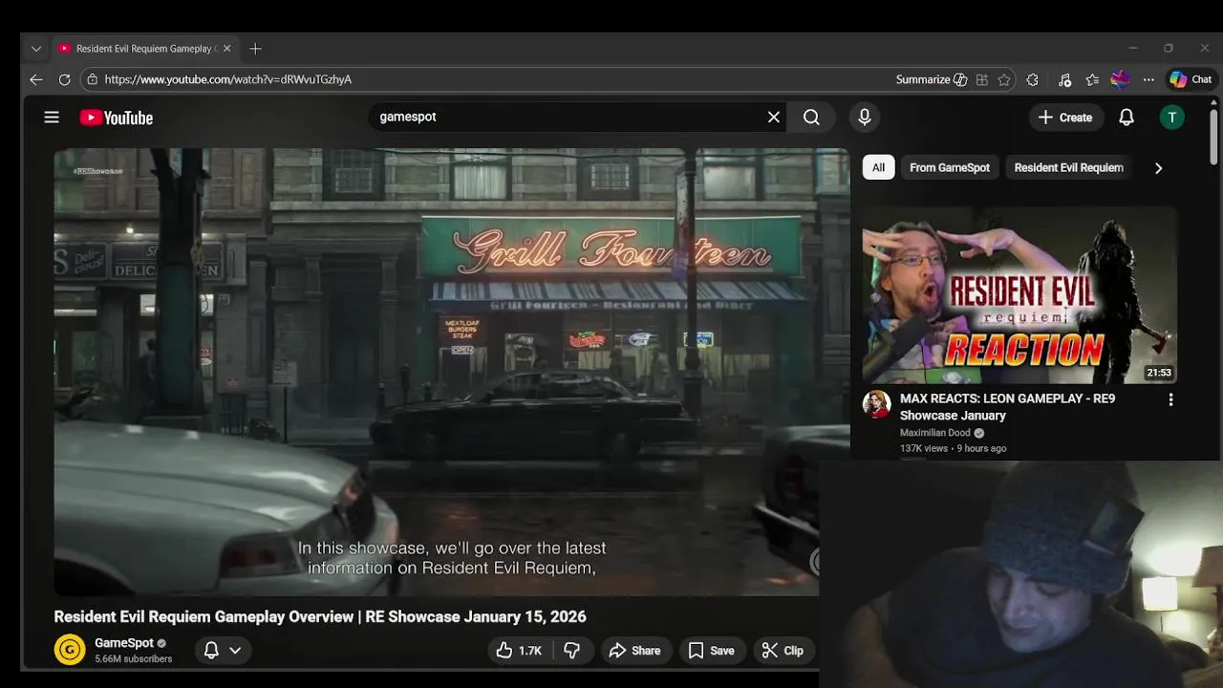Open browser settings three-dot menu
The height and width of the screenshot is (688, 1223).
click(1148, 79)
